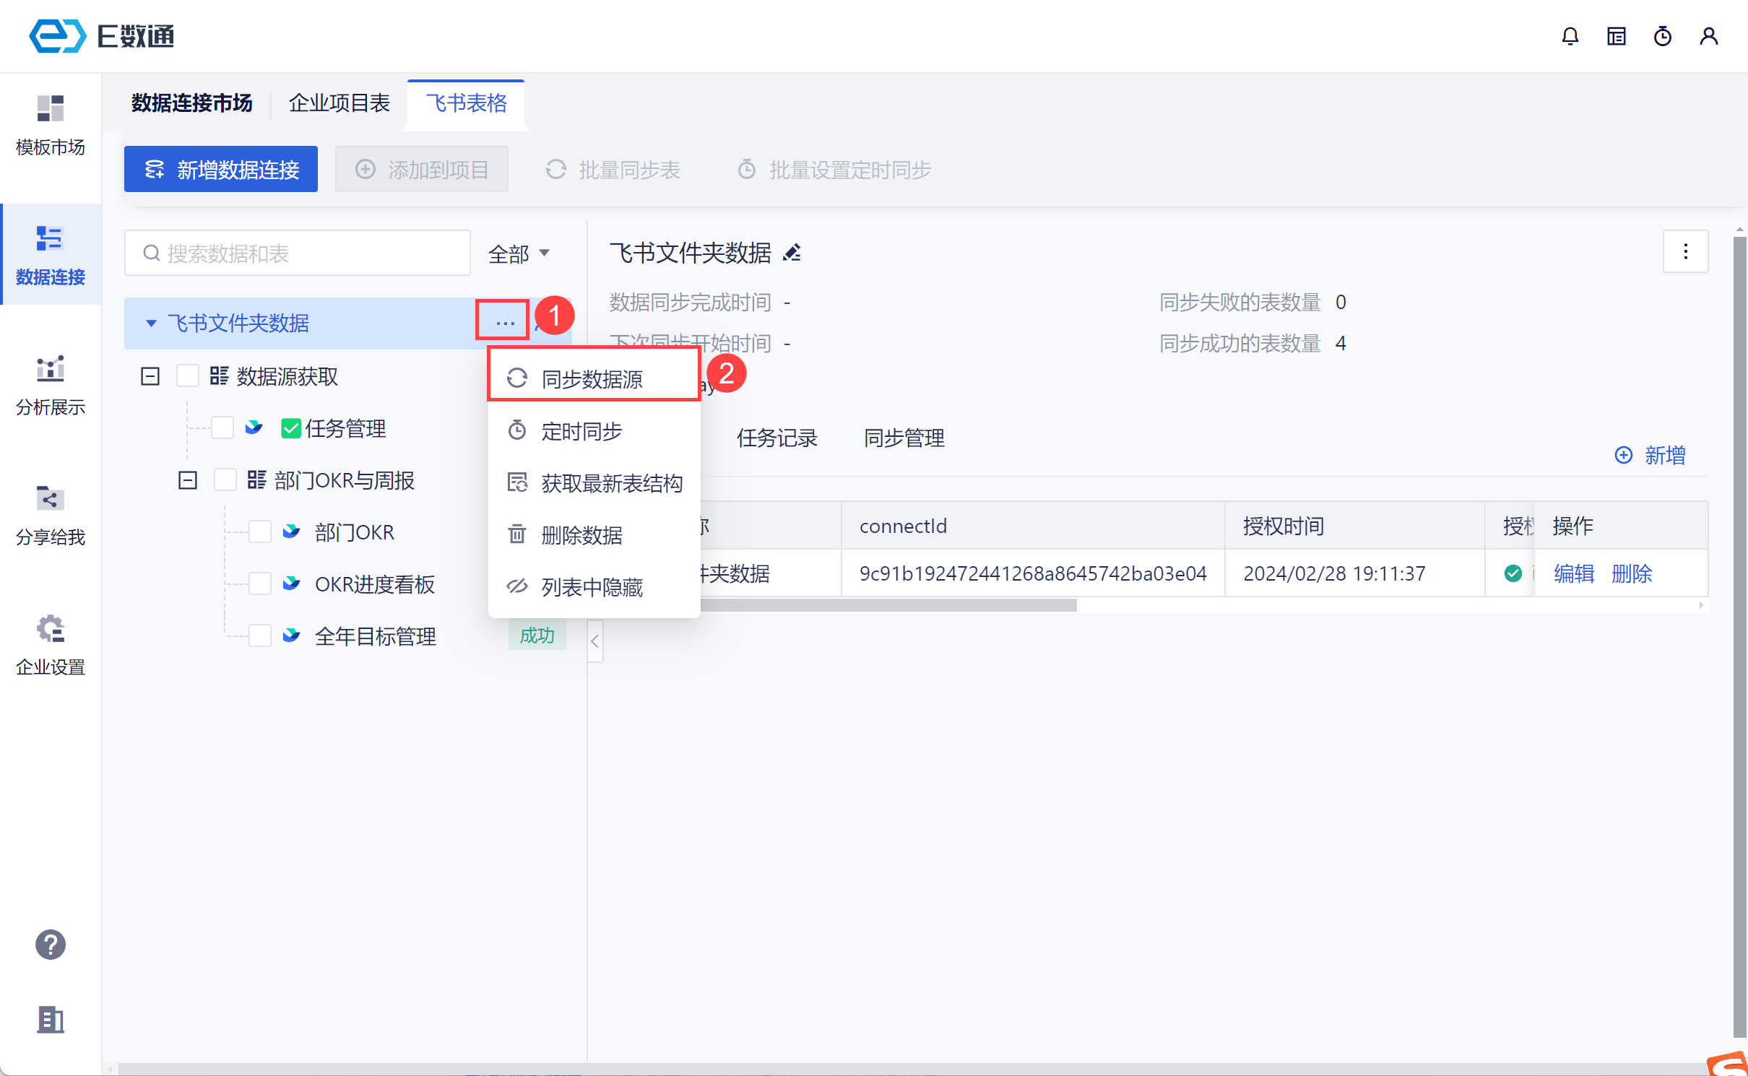Collapse the 部门OKR与周报 tree node
The height and width of the screenshot is (1076, 1748).
[x=188, y=480]
